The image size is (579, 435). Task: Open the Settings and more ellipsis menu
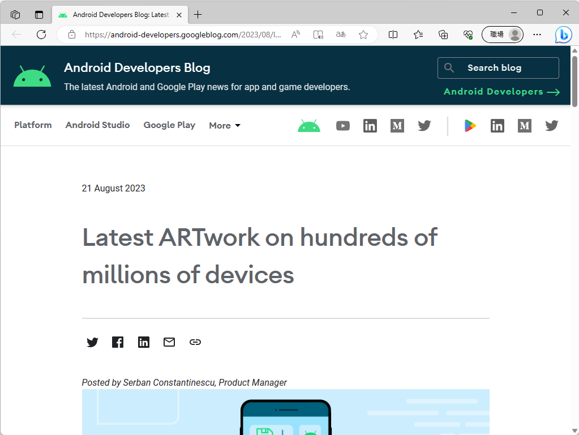[x=537, y=35]
